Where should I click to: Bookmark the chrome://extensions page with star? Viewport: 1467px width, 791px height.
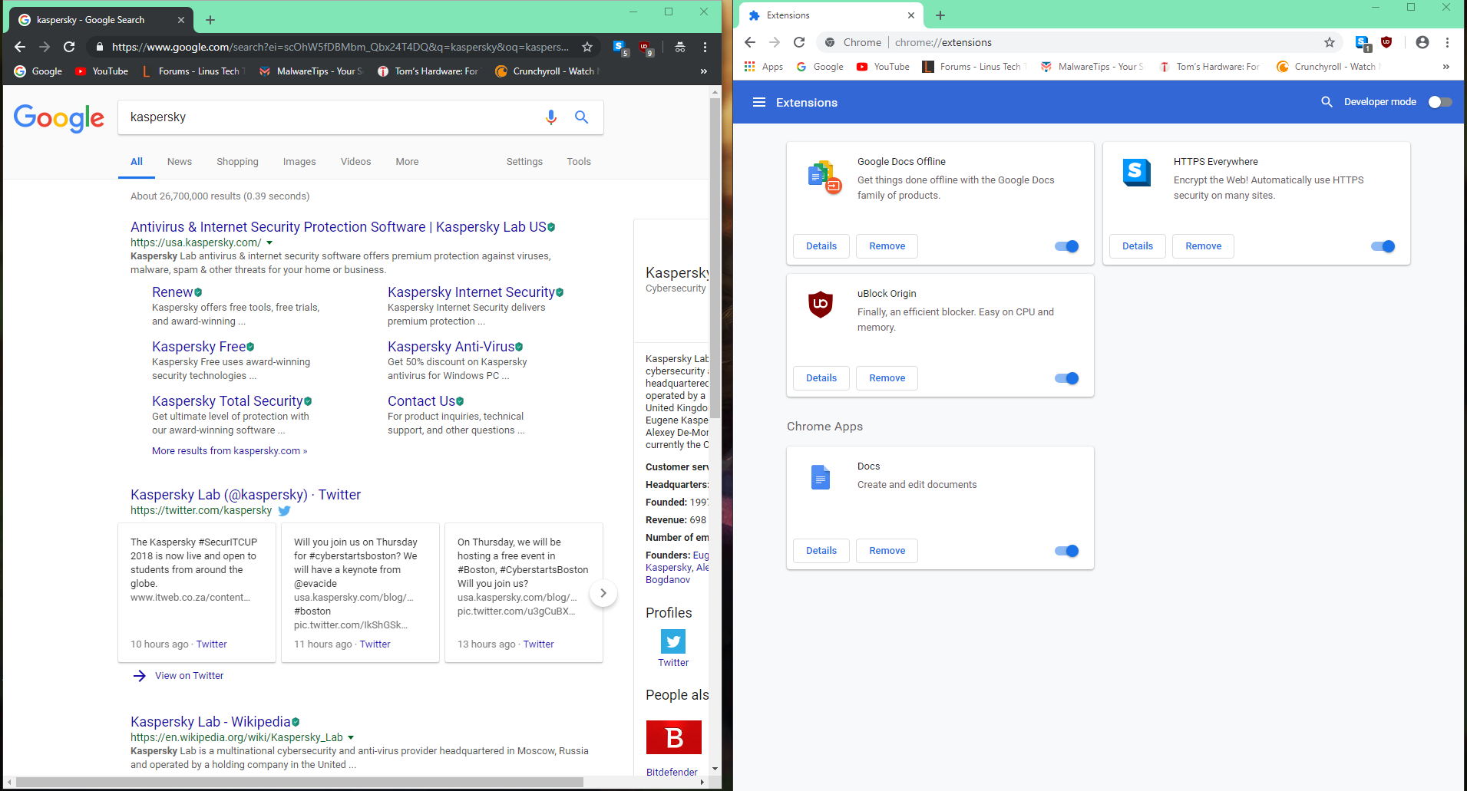click(x=1330, y=42)
